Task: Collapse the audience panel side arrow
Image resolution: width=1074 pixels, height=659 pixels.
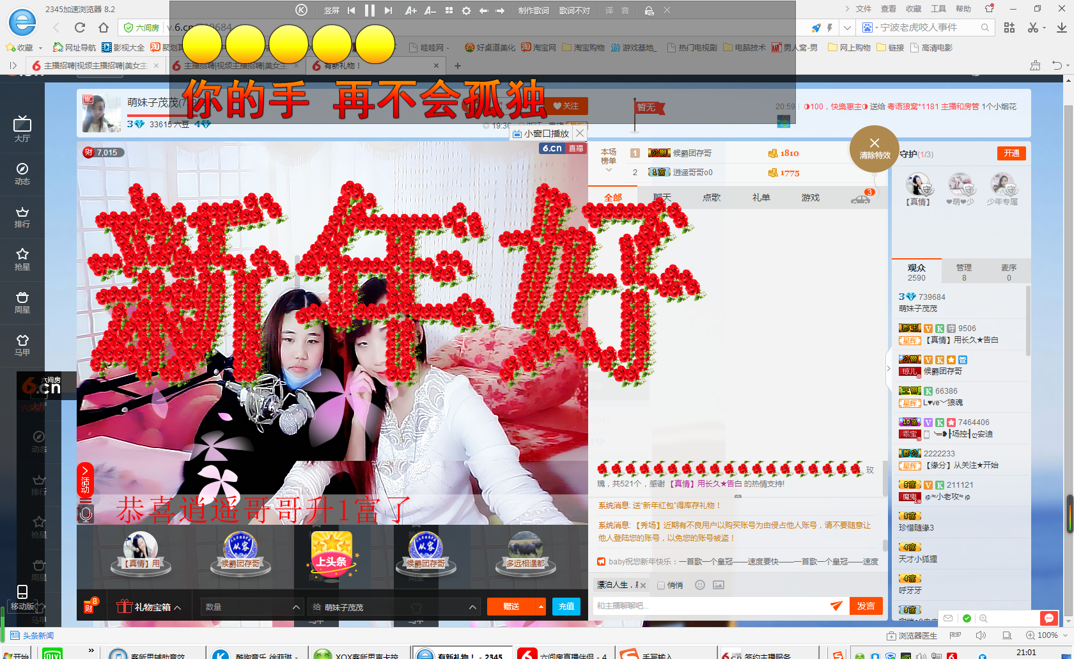Action: [888, 368]
